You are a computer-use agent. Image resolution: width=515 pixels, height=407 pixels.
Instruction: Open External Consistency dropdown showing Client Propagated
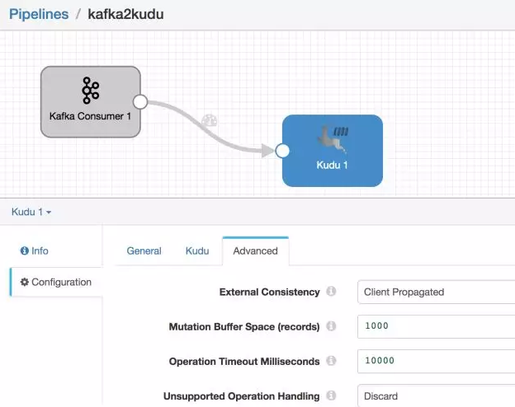[436, 292]
